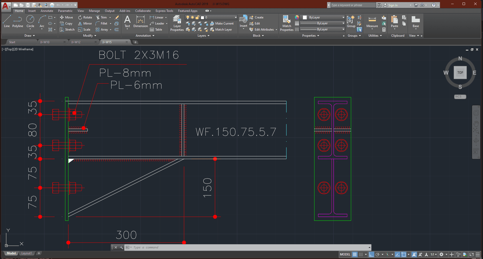Expand the Draw panel

pos(30,36)
